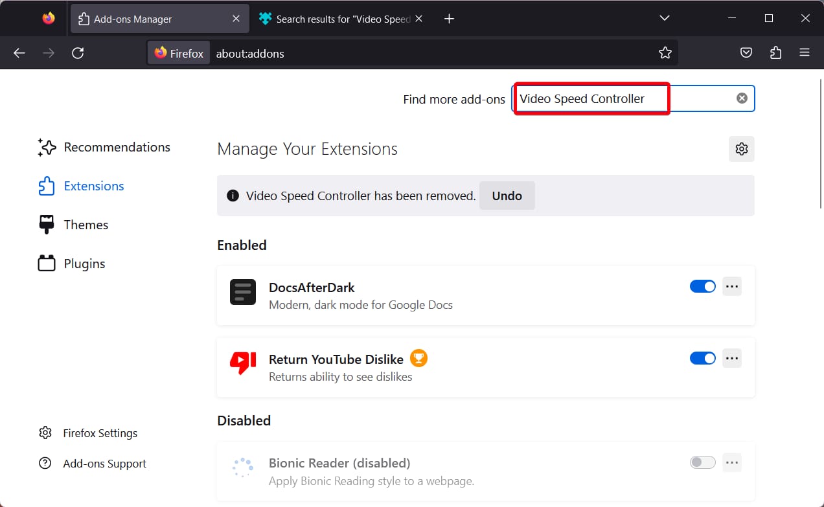Click the Recommended trophy badge
This screenshot has width=824, height=507.
point(419,358)
